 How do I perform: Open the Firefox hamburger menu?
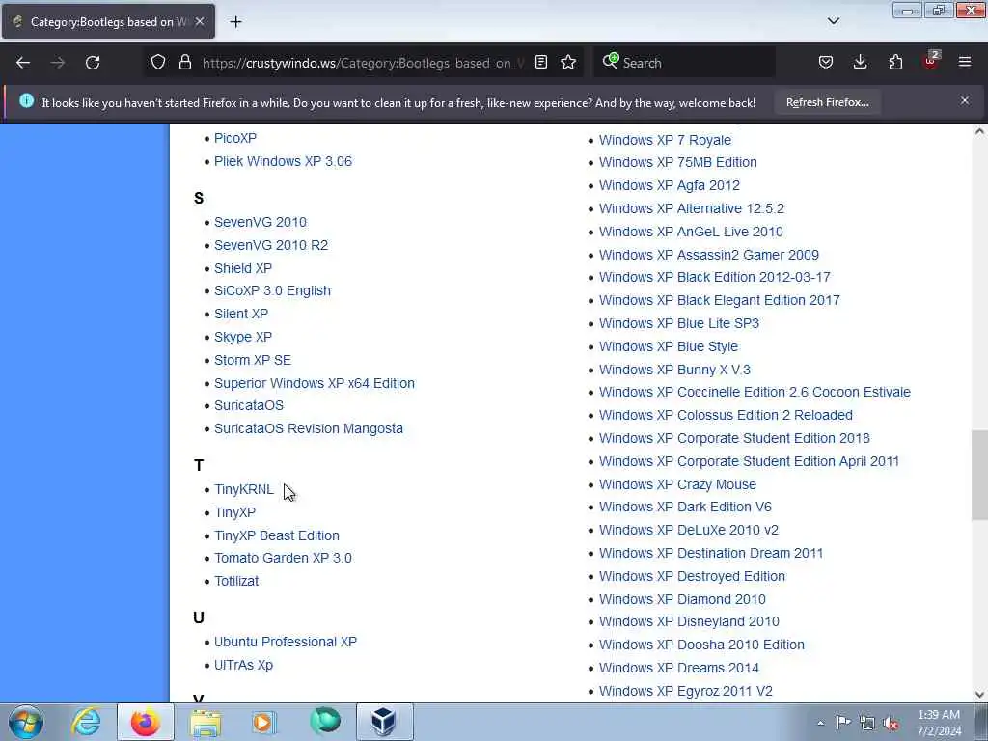965,63
